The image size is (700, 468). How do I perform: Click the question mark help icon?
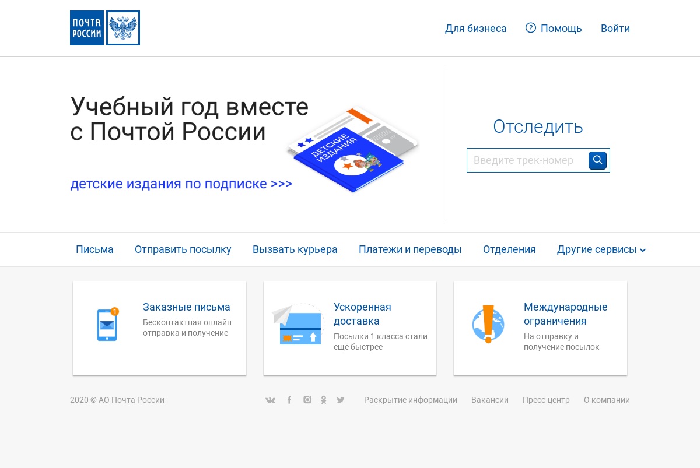point(531,28)
